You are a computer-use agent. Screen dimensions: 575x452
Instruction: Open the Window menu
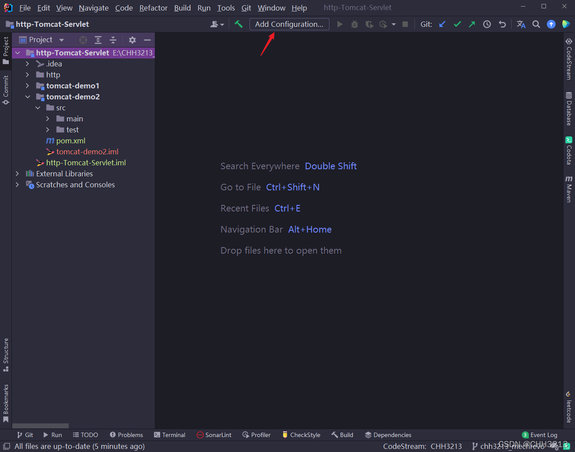(271, 8)
